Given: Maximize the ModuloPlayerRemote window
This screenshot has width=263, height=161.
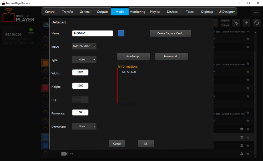Looking at the screenshot, I should pyautogui.click(x=249, y=3).
